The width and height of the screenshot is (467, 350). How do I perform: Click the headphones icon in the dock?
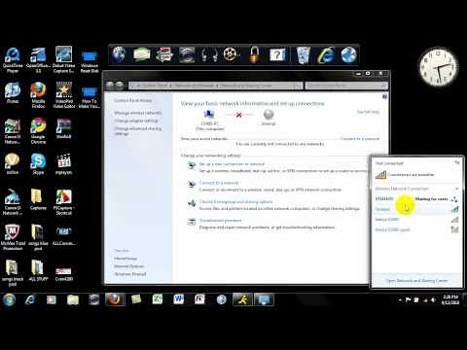pyautogui.click(x=209, y=54)
